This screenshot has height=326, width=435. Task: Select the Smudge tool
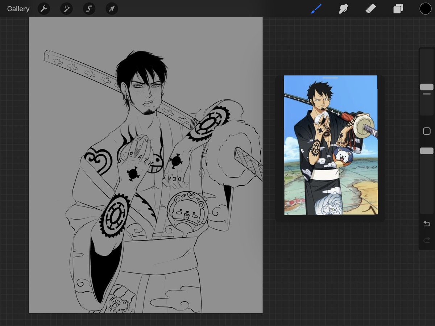(x=343, y=9)
